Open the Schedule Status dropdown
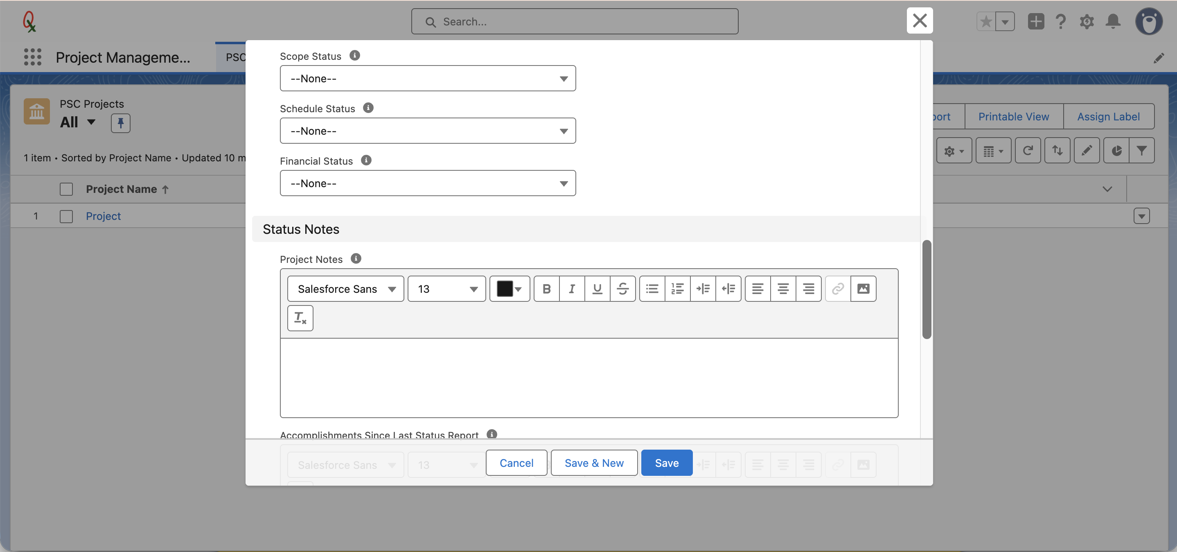1177x552 pixels. pos(428,131)
